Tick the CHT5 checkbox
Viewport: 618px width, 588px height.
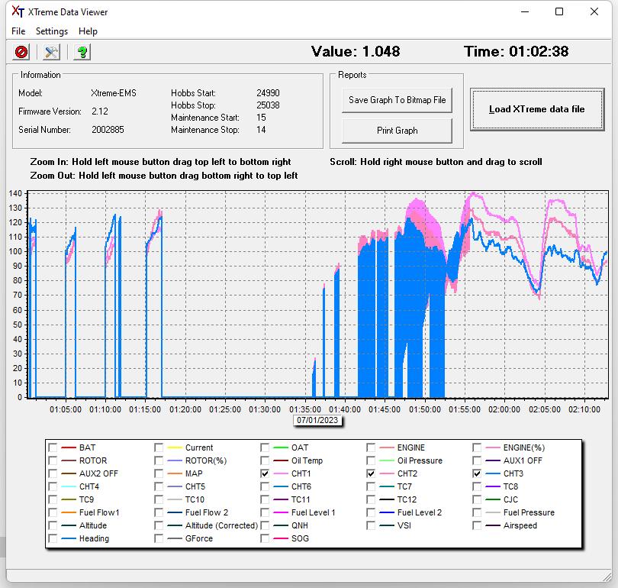[159, 486]
